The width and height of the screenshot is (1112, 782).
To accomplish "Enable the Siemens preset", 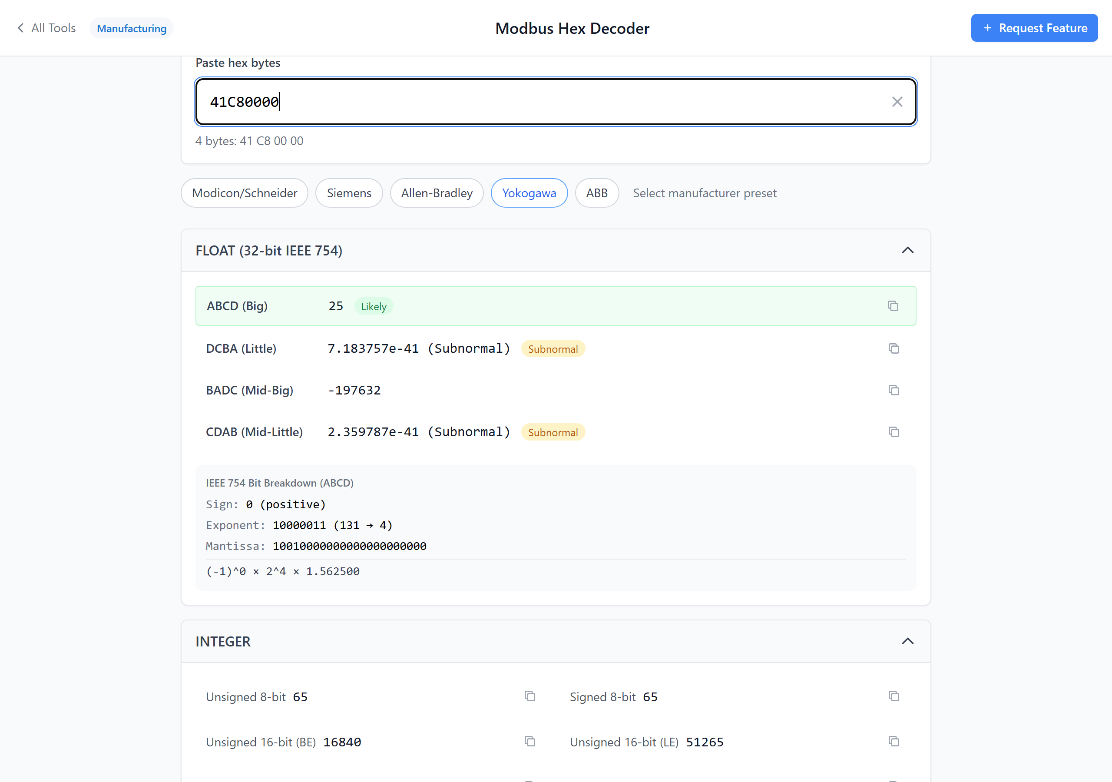I will point(349,193).
